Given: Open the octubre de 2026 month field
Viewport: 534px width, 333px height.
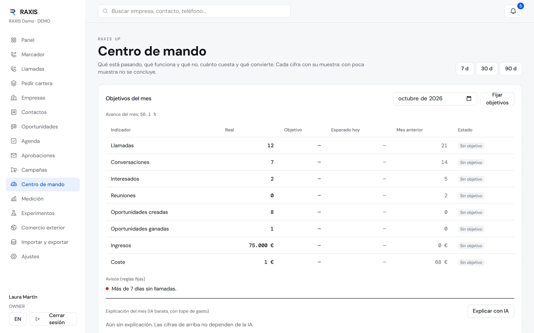Looking at the screenshot, I should pyautogui.click(x=435, y=99).
